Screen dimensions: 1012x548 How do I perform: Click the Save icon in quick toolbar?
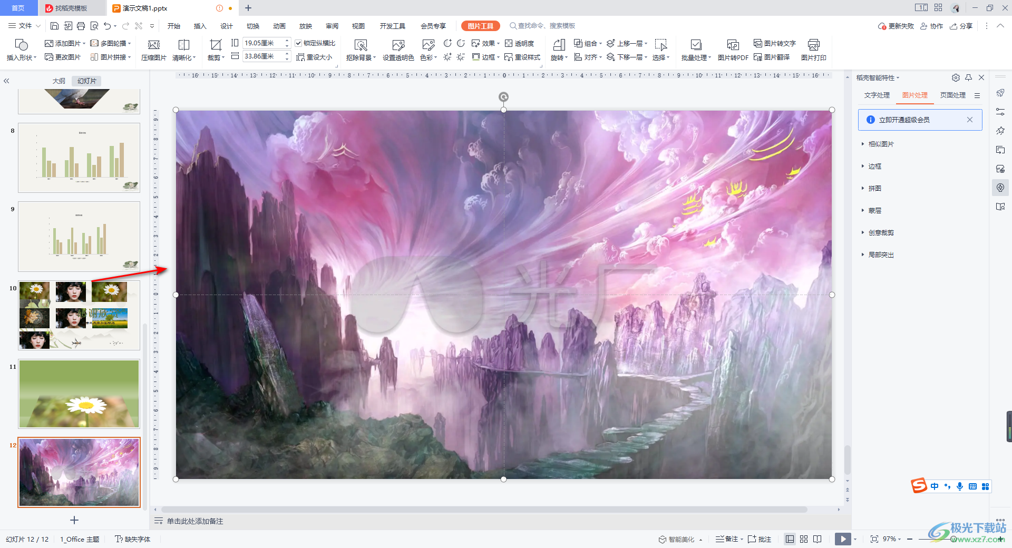54,26
